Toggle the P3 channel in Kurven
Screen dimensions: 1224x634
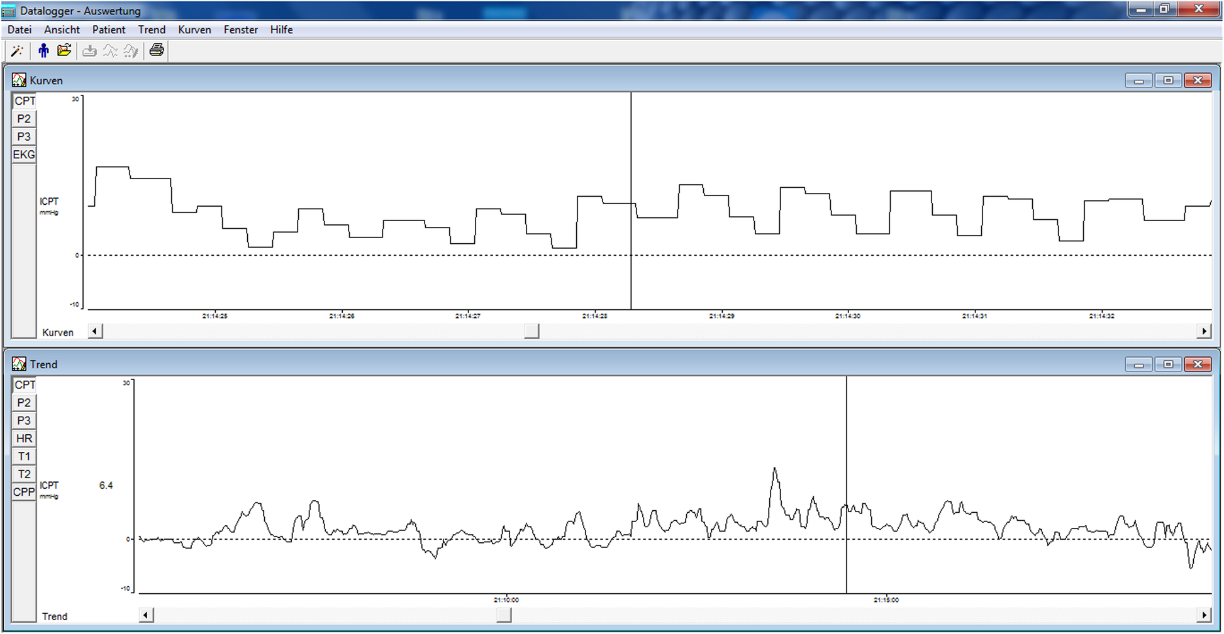coord(25,136)
